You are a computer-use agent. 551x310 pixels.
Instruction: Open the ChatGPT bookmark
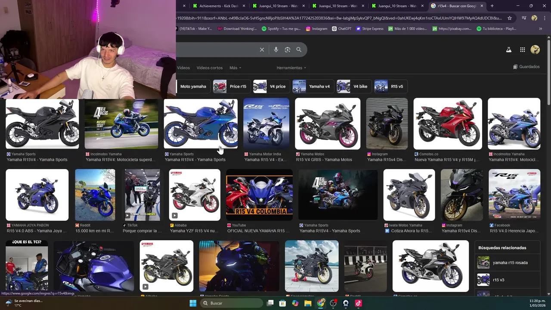point(341,29)
